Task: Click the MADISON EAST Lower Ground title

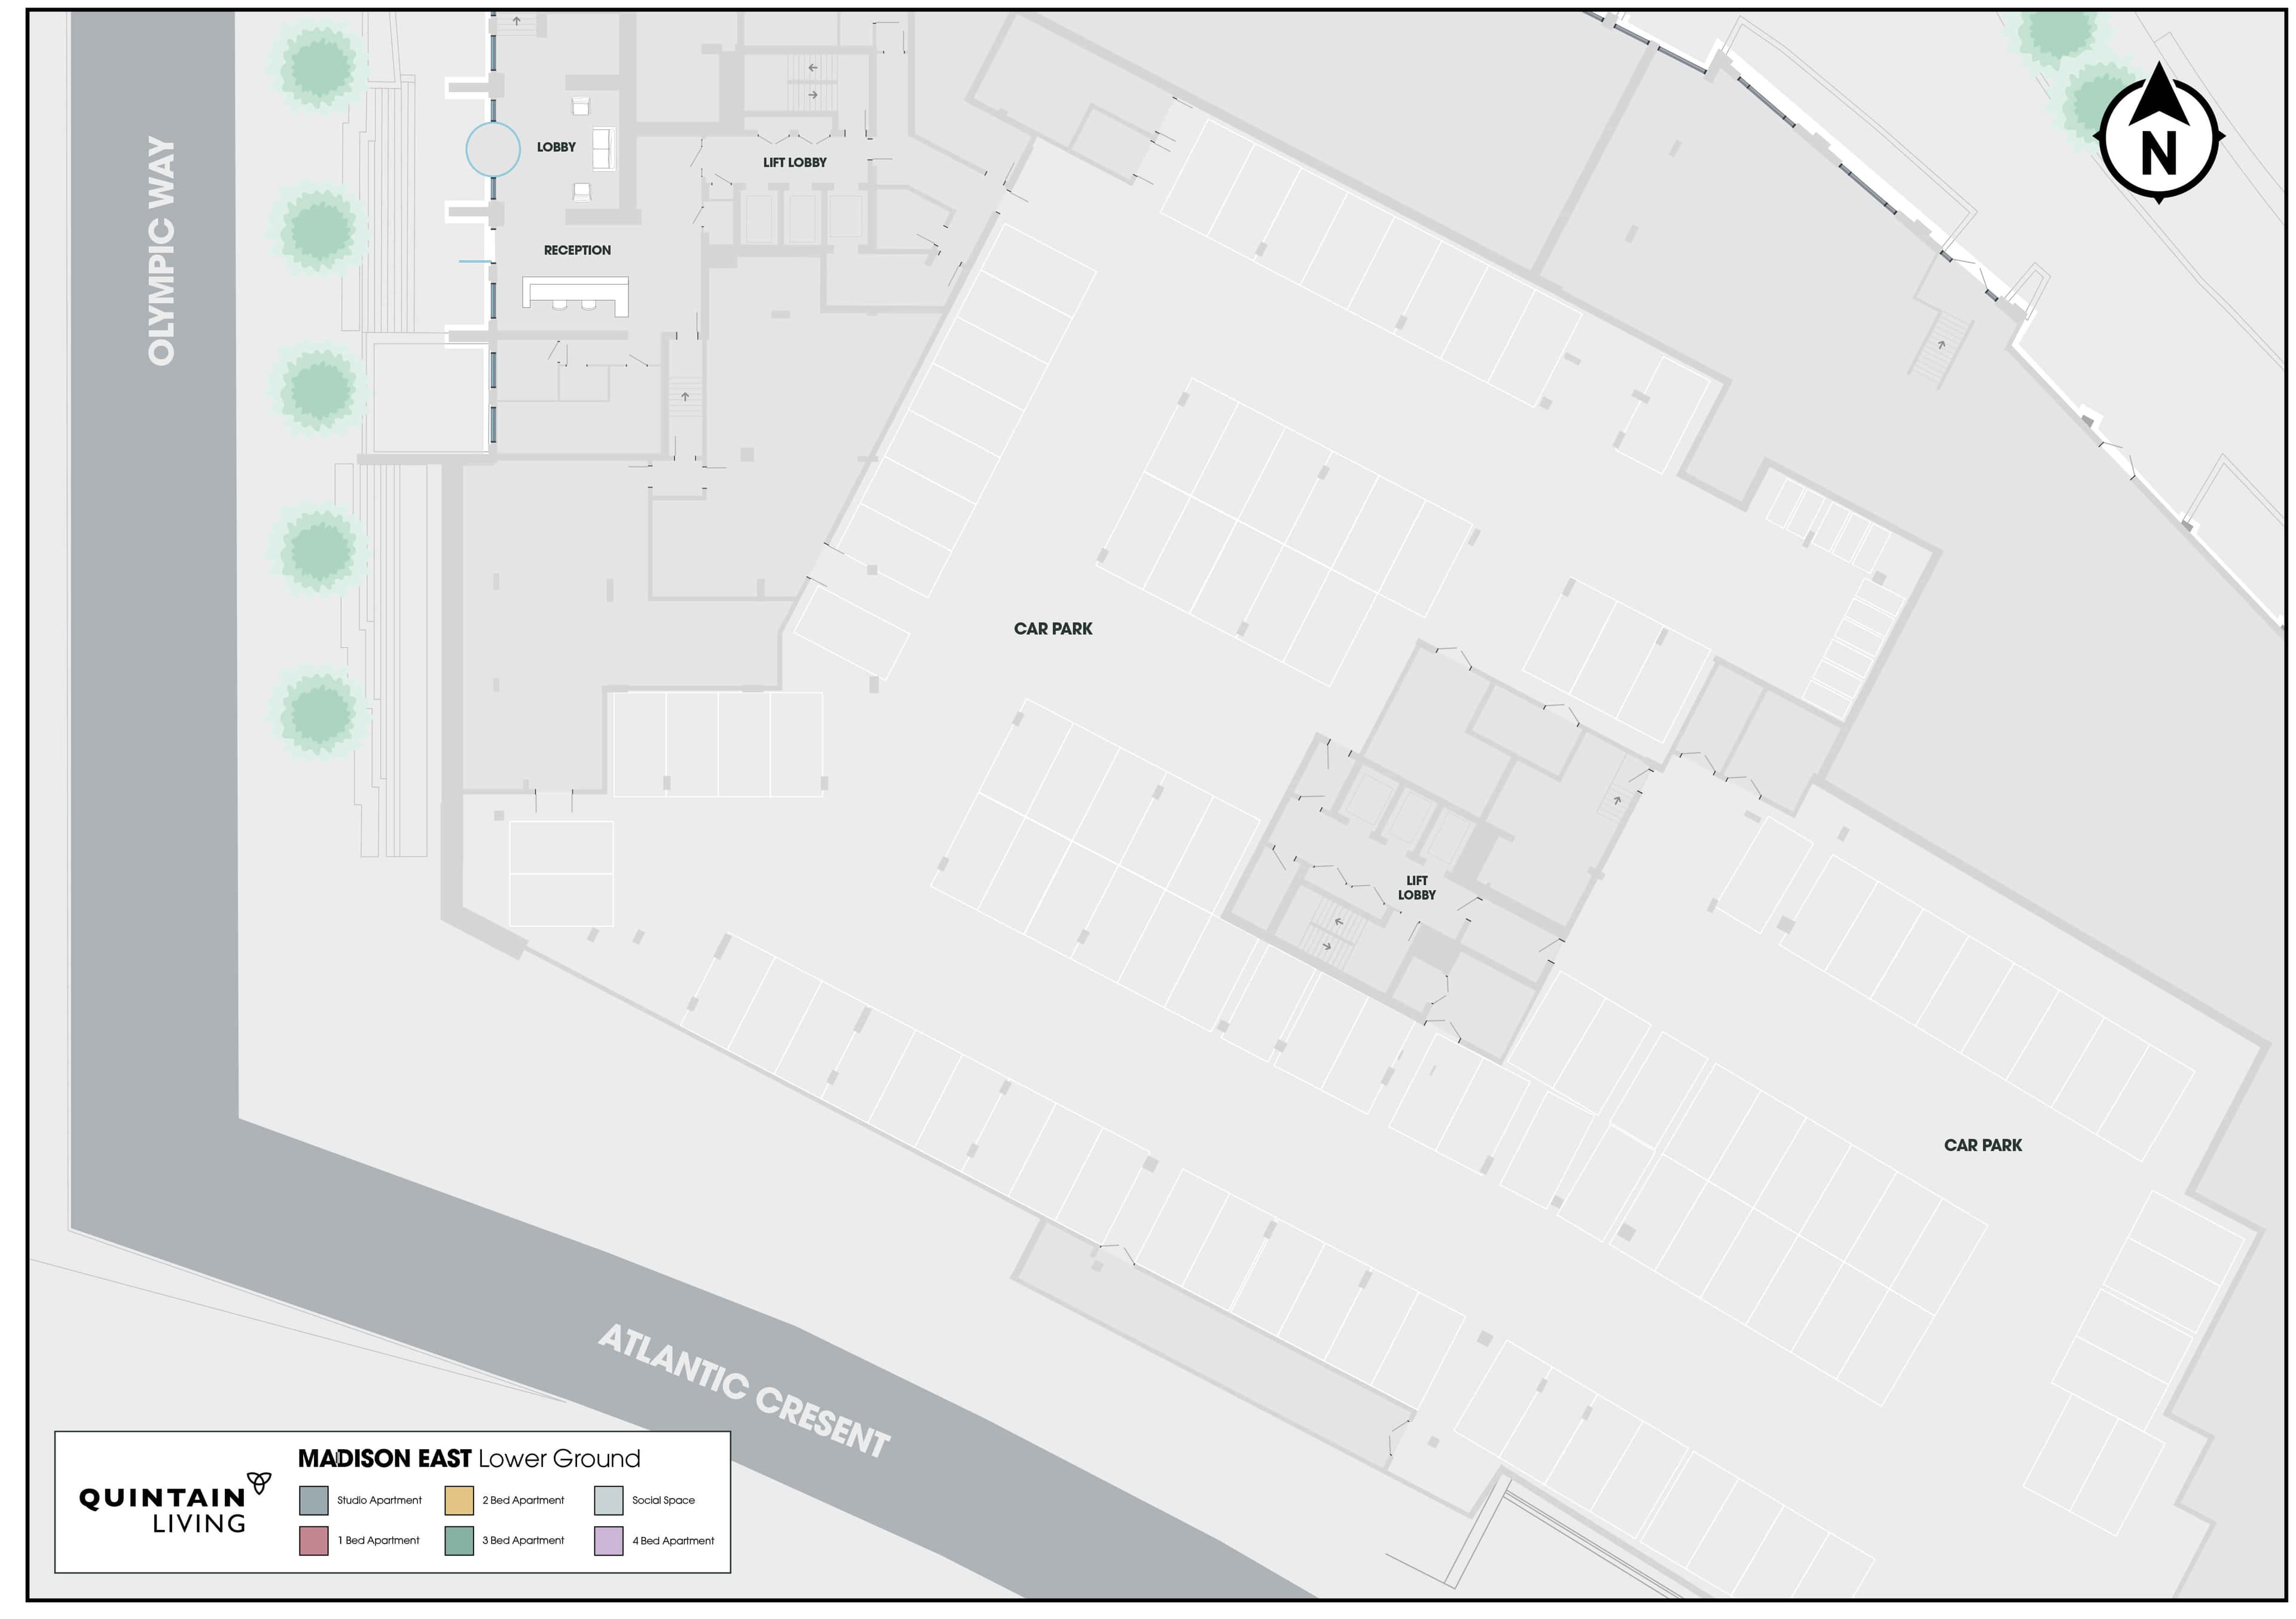Action: coord(469,1459)
